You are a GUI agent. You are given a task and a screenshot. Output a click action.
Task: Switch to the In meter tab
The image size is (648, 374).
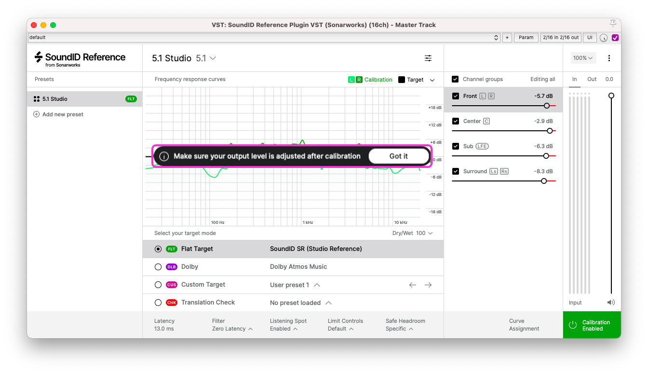point(575,79)
